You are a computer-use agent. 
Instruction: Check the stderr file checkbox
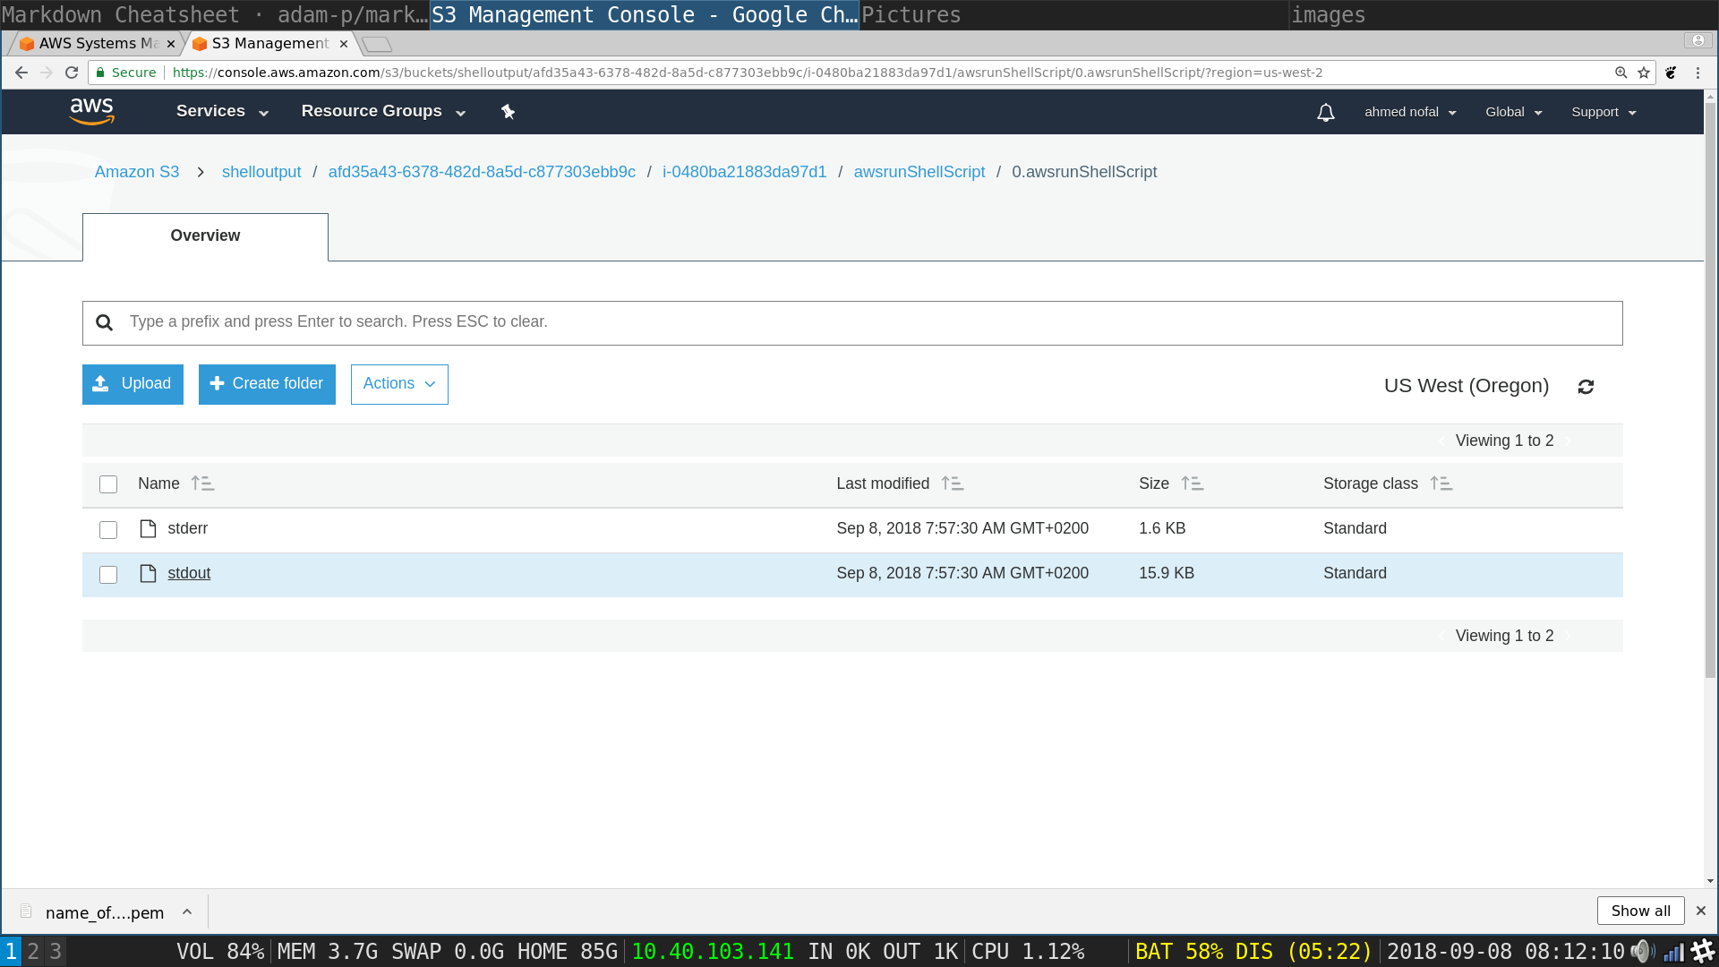pos(108,530)
